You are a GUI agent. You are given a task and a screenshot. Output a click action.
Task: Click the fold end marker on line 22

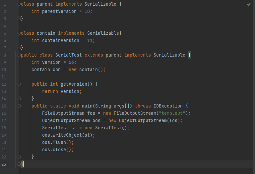pyautogui.click(x=19, y=157)
